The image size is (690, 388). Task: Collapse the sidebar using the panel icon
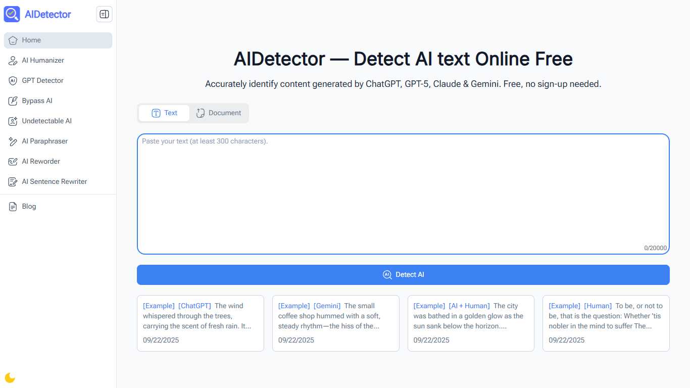click(104, 14)
